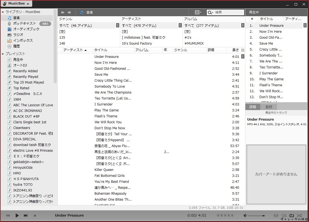
Task: Skip to the next track
Action: [x=26, y=216]
